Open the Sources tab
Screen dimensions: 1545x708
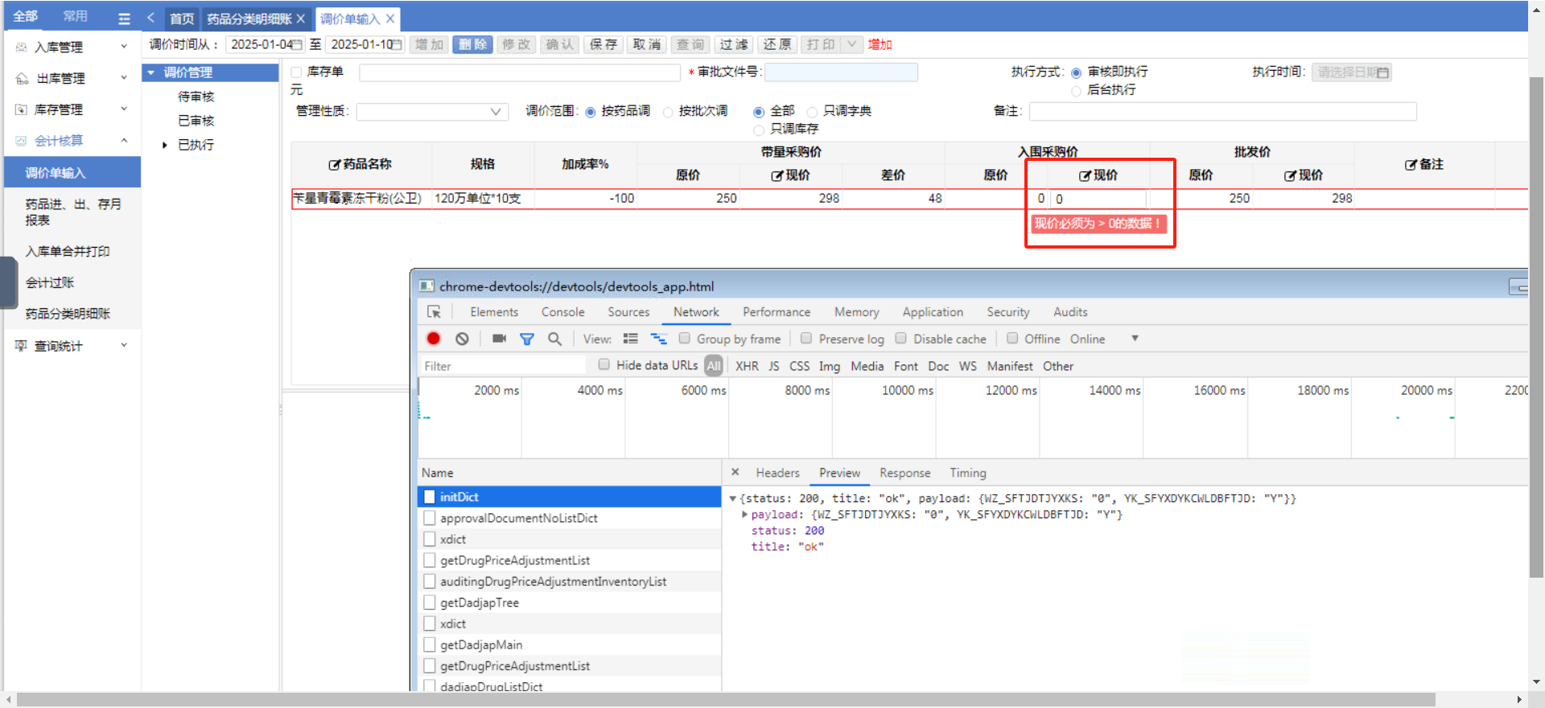(628, 312)
